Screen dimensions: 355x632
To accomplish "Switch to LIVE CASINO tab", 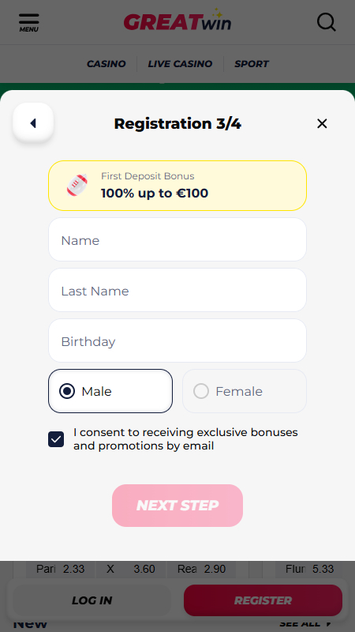I will coord(180,64).
